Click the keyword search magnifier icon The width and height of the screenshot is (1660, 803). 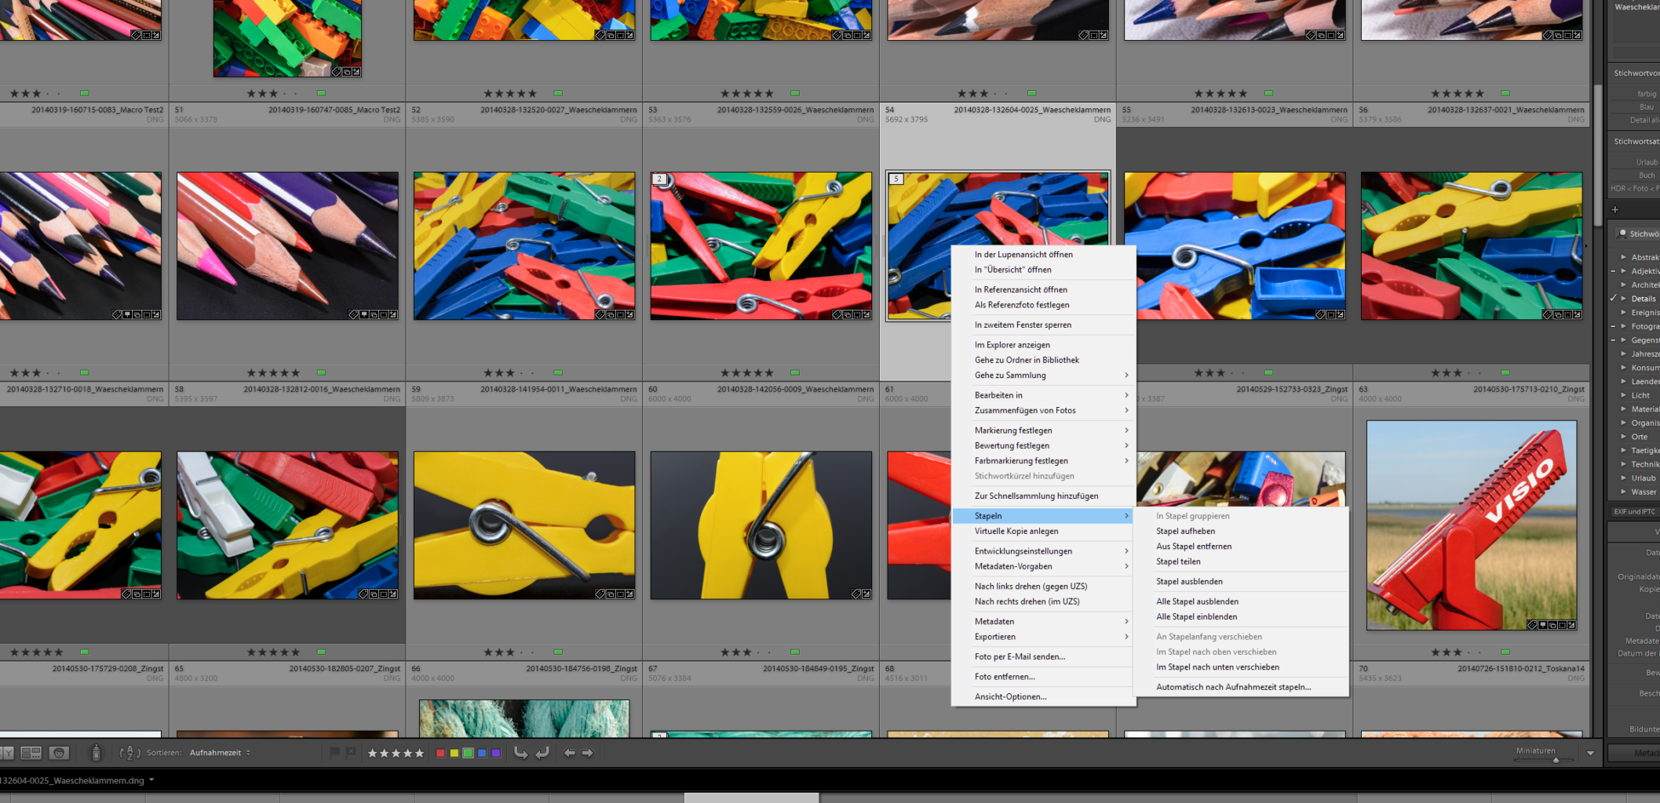coord(1622,234)
